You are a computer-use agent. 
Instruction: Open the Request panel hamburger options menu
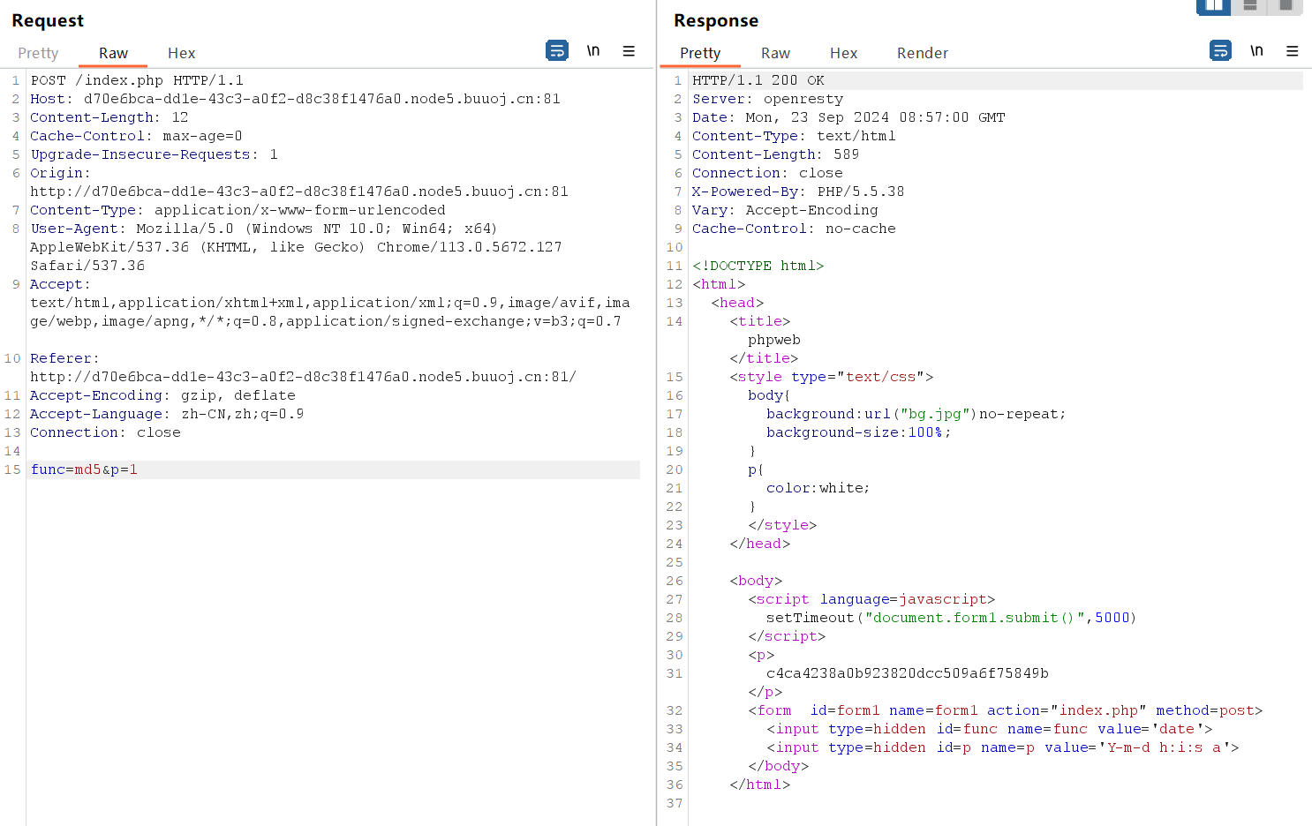point(629,51)
